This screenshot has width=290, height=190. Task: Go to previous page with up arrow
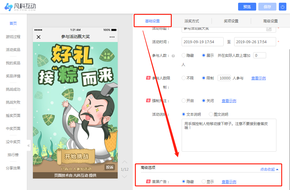pos(124,162)
